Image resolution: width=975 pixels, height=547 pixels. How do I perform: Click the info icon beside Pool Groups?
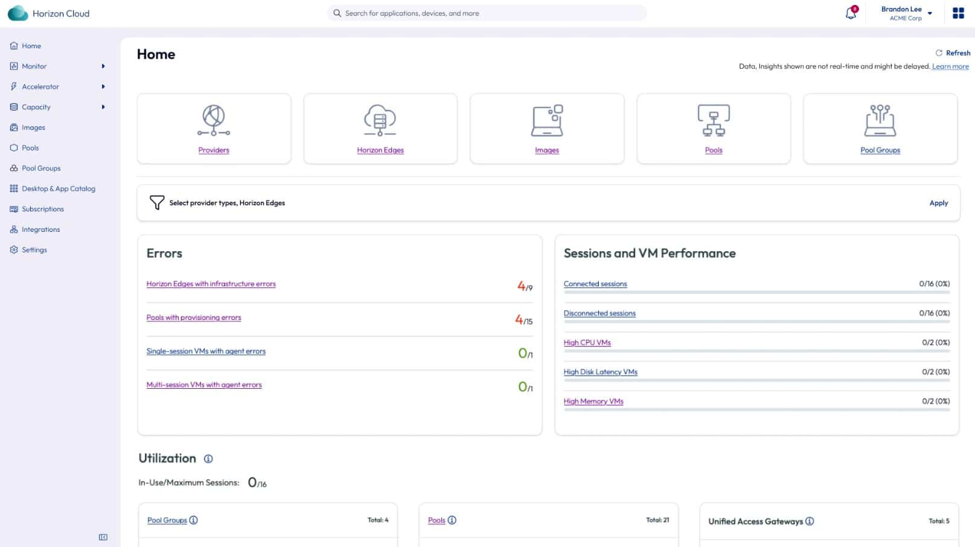(x=193, y=520)
